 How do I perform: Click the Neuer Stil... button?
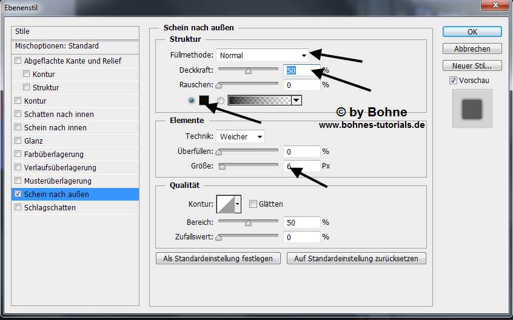(x=472, y=65)
